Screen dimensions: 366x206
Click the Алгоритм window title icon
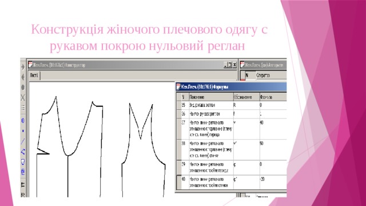tap(242, 65)
